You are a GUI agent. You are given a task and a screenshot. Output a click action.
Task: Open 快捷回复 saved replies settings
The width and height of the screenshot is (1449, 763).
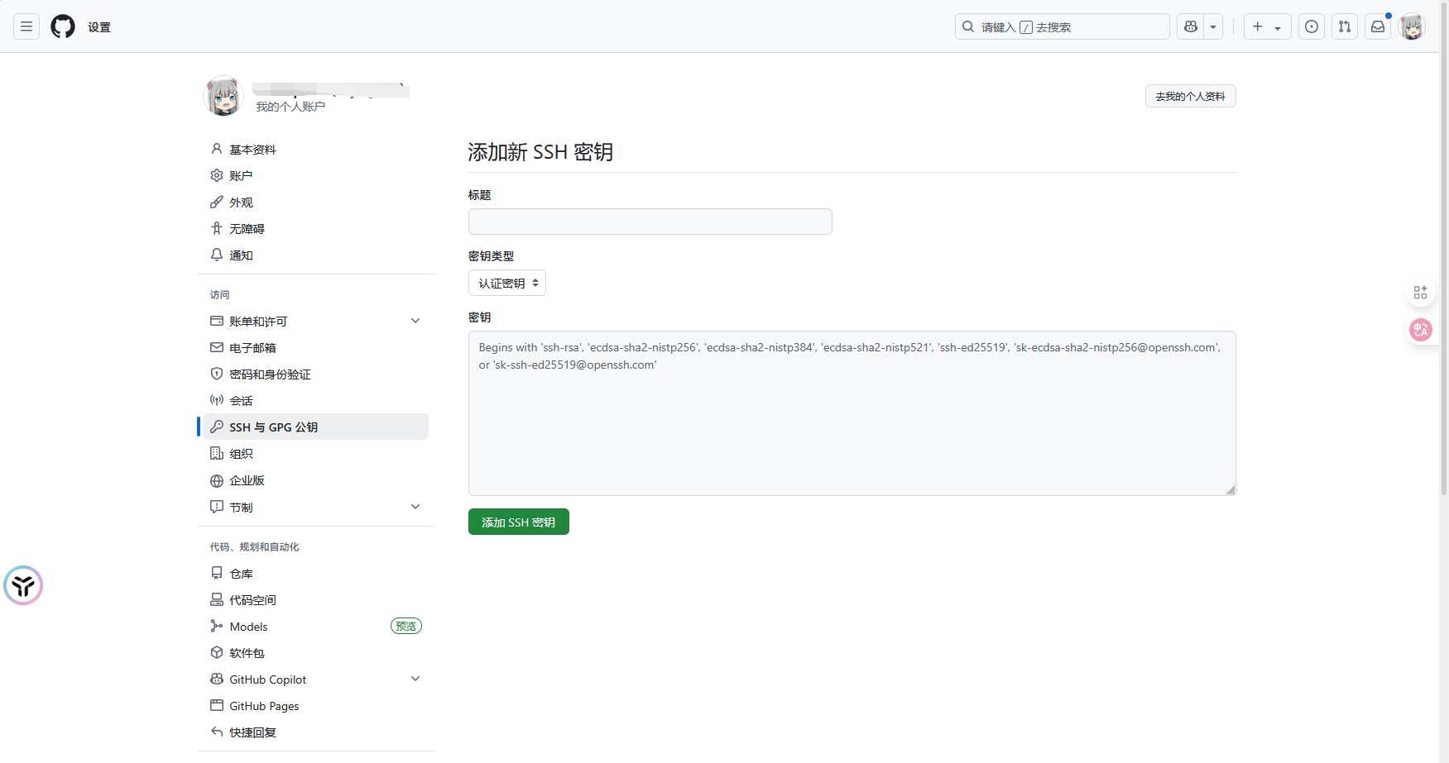tap(316, 732)
